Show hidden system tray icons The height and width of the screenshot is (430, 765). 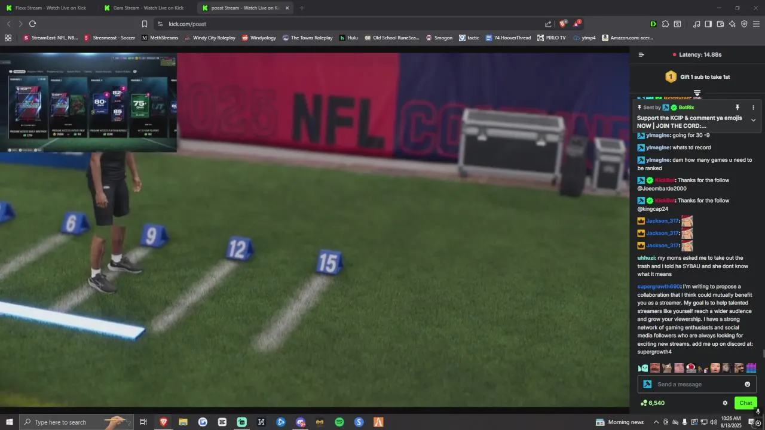[656, 422]
